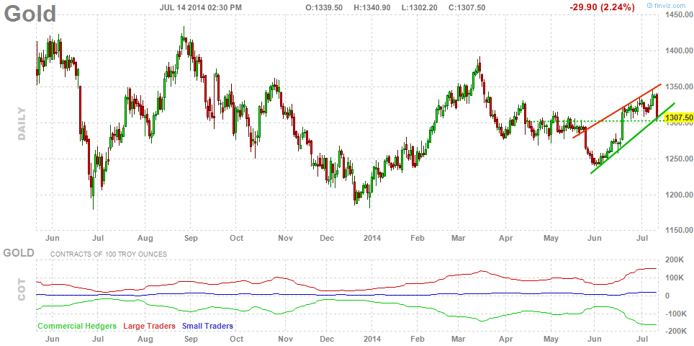Click the 1400.00 price axis label
694x346 pixels.
[679, 51]
